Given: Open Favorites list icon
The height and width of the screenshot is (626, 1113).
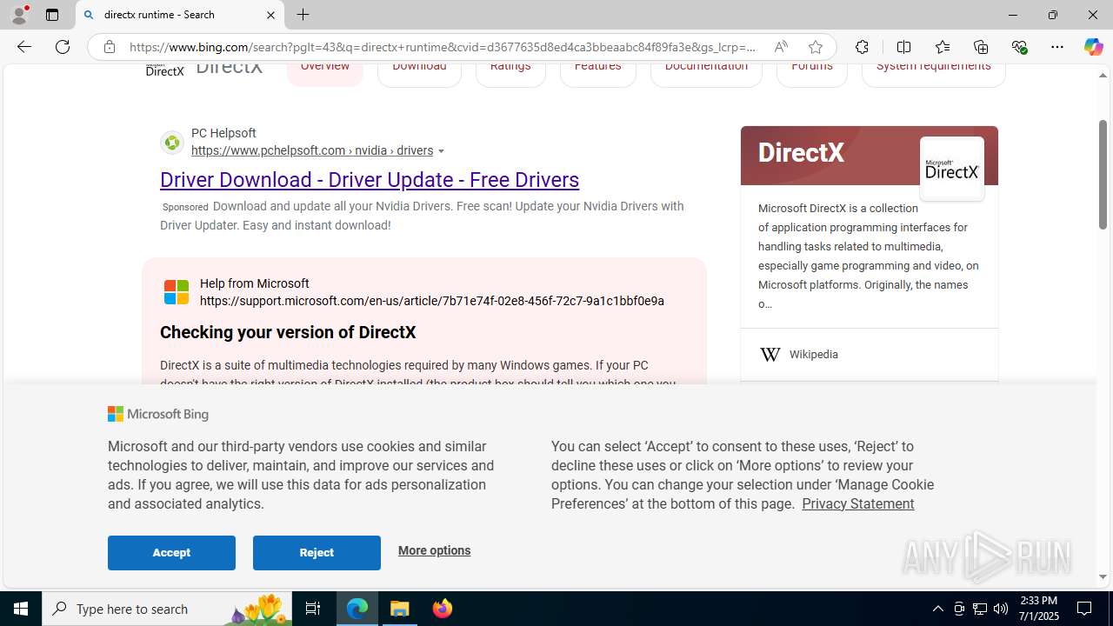Looking at the screenshot, I should (x=942, y=47).
